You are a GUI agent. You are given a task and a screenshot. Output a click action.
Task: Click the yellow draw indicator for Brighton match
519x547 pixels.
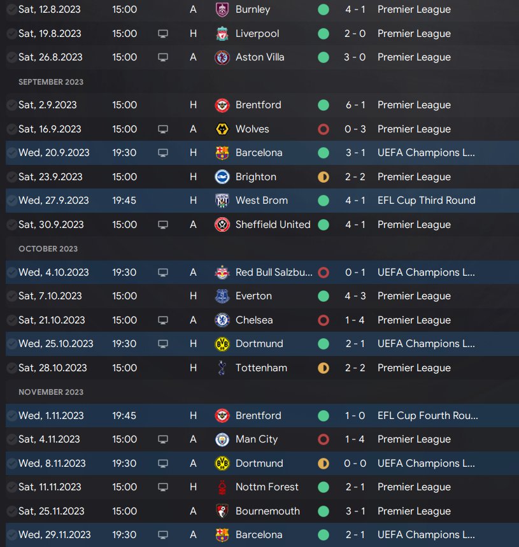click(x=323, y=177)
